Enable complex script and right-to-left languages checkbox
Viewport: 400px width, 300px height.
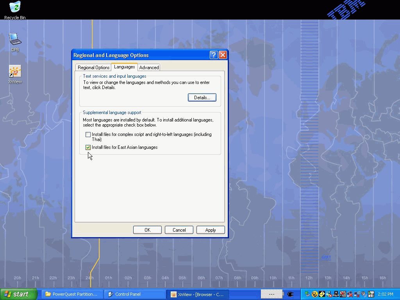[88, 135]
